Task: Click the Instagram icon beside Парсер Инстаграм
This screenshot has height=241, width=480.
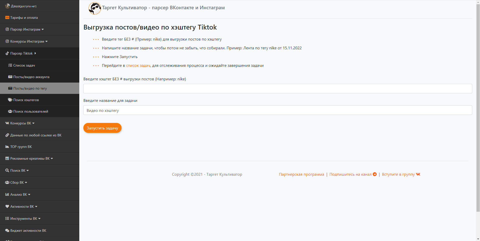Action: (x=7, y=29)
